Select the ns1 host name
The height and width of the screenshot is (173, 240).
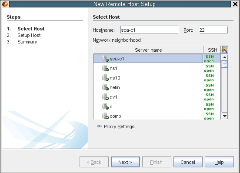coord(113,68)
